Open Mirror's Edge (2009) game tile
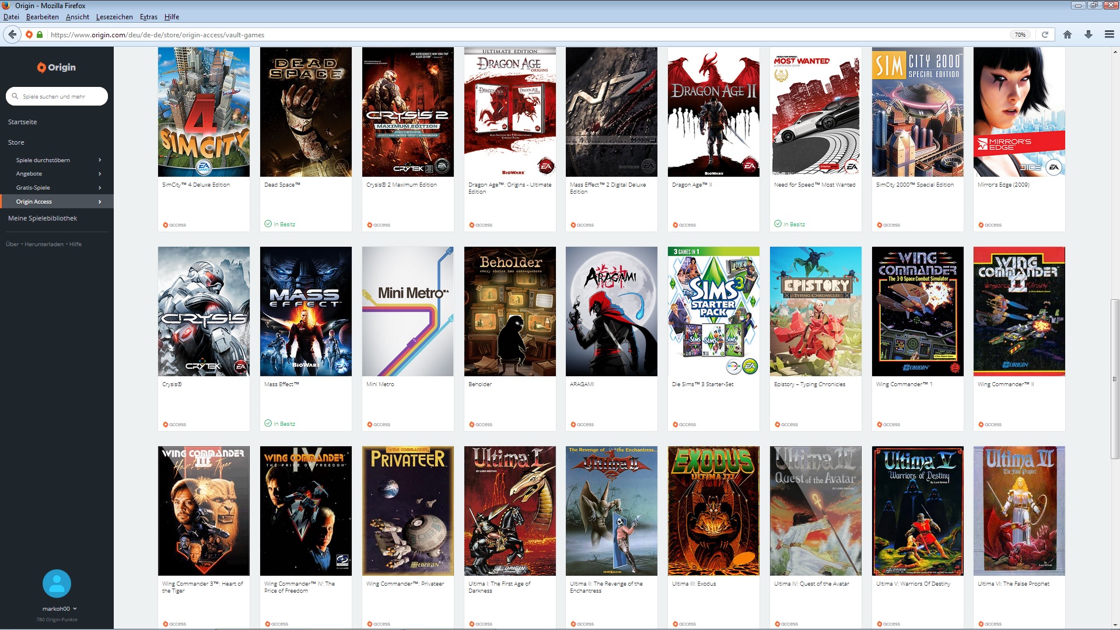Screen dimensions: 1120x630 point(1019,112)
